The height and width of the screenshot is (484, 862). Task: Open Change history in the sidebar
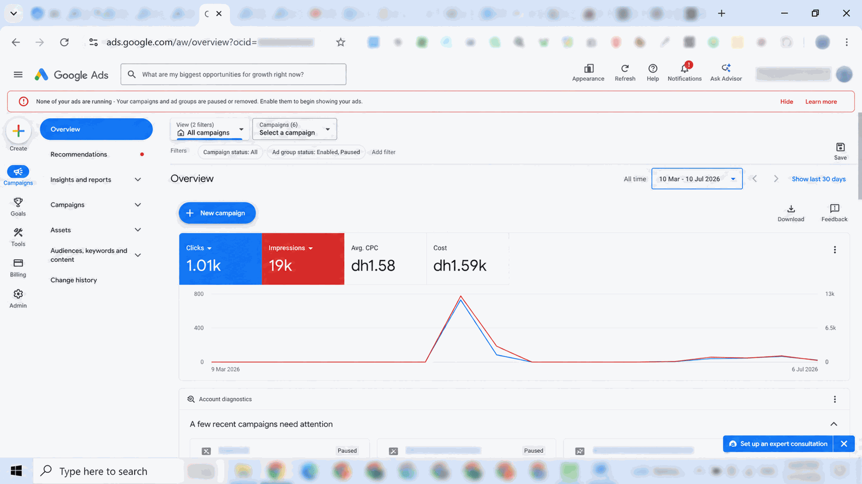[74, 280]
